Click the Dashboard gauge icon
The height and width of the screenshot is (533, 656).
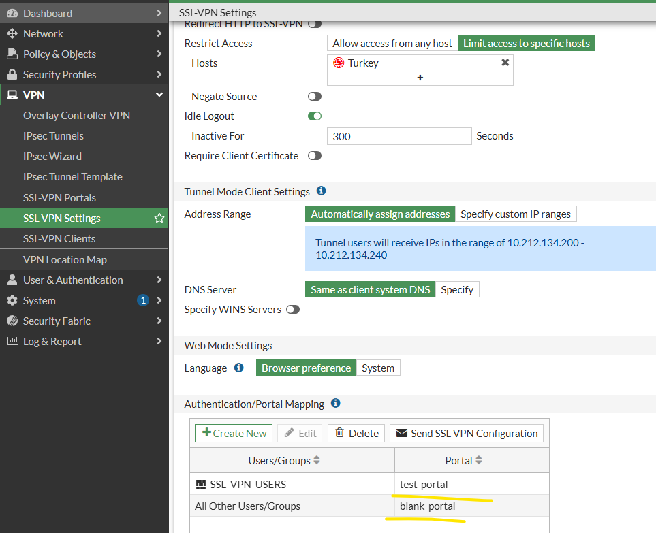click(x=12, y=13)
